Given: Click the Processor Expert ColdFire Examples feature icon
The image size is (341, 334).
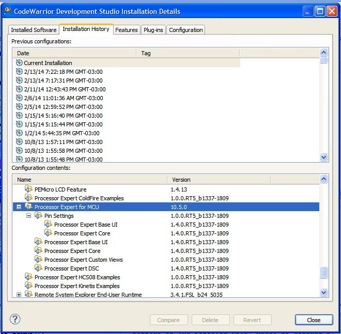Looking at the screenshot, I should 28,198.
